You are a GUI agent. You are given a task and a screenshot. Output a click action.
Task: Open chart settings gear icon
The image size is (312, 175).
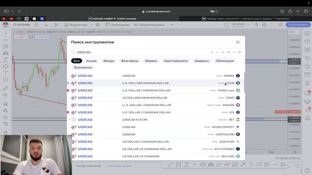coord(264,25)
